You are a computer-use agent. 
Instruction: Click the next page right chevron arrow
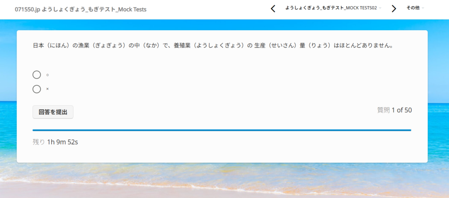394,9
